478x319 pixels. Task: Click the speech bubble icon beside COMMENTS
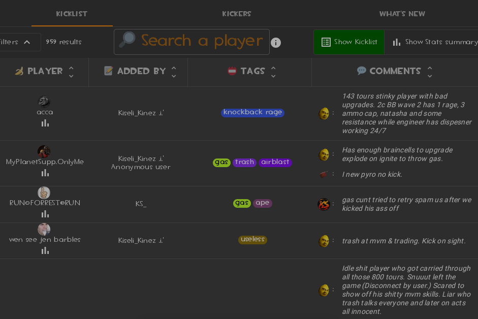pyautogui.click(x=362, y=71)
